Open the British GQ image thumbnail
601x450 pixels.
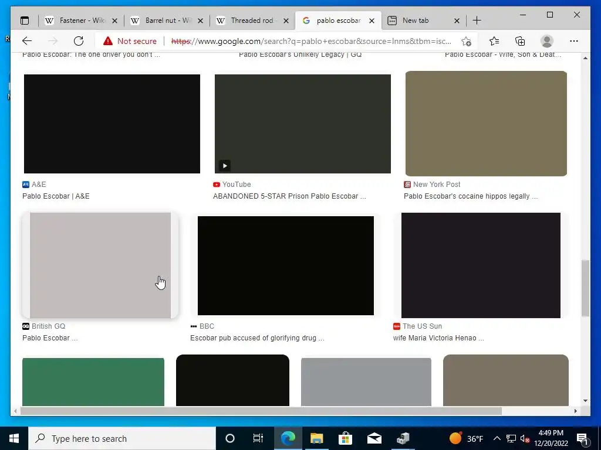(x=100, y=265)
